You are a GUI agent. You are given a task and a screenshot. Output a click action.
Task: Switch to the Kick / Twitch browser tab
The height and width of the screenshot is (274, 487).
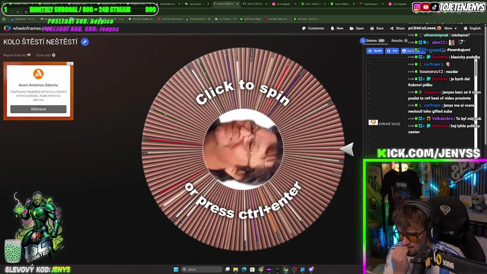click(313, 4)
